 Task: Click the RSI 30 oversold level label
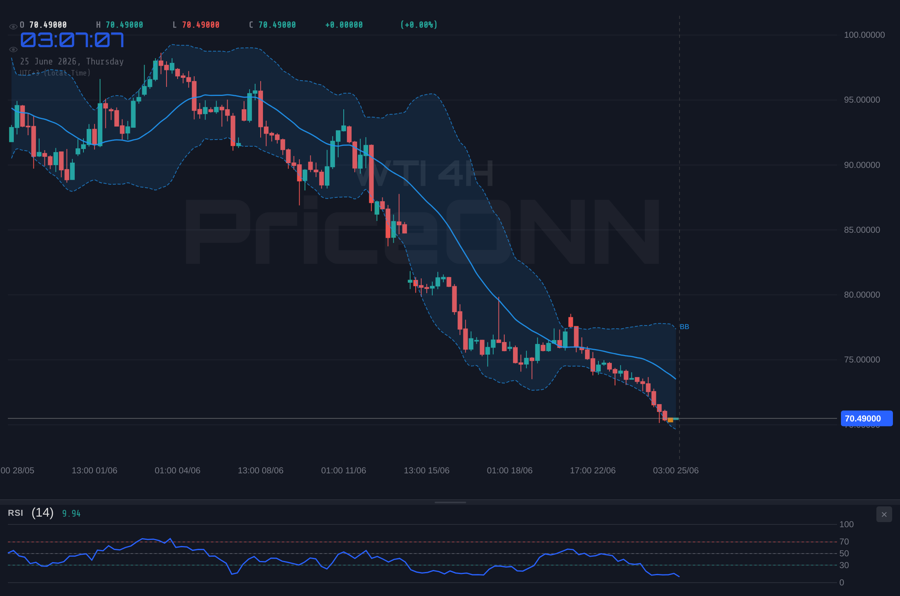click(844, 565)
